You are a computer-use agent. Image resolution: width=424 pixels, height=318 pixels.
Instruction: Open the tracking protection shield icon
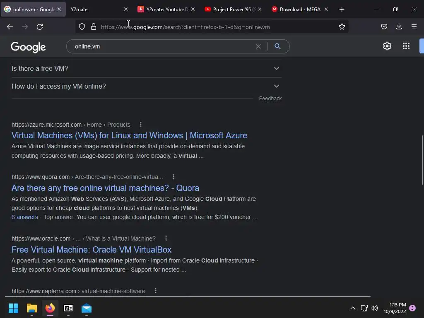(x=82, y=27)
